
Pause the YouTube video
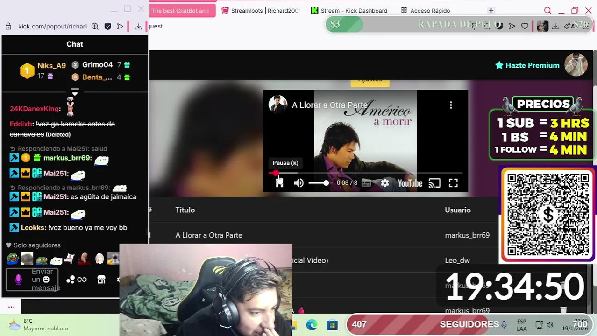279,183
